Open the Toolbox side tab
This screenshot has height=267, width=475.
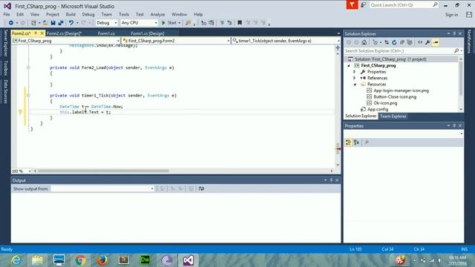pyautogui.click(x=5, y=67)
